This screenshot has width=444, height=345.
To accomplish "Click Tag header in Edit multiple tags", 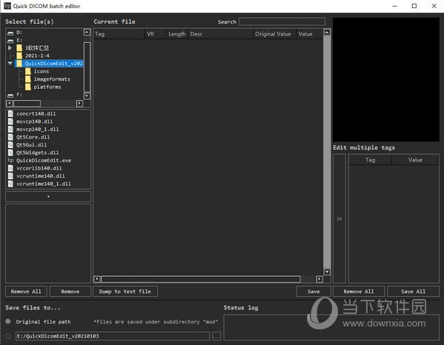I will (370, 160).
